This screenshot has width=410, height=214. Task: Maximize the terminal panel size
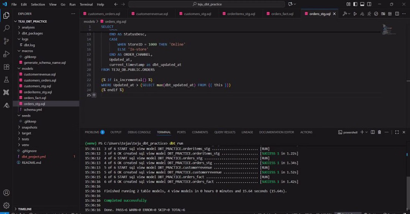tap(397, 132)
